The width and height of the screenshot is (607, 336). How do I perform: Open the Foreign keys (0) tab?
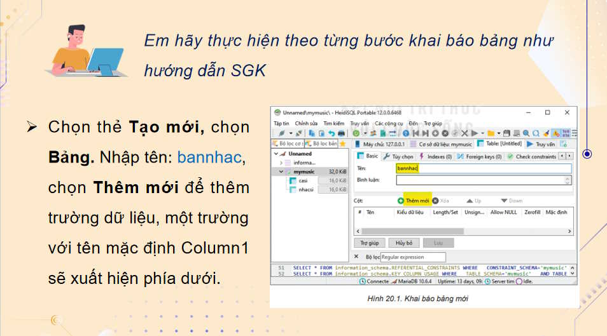[x=479, y=157]
